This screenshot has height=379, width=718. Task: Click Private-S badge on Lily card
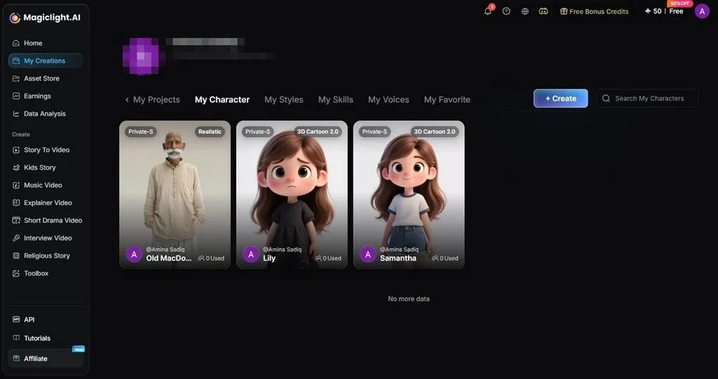(x=258, y=132)
